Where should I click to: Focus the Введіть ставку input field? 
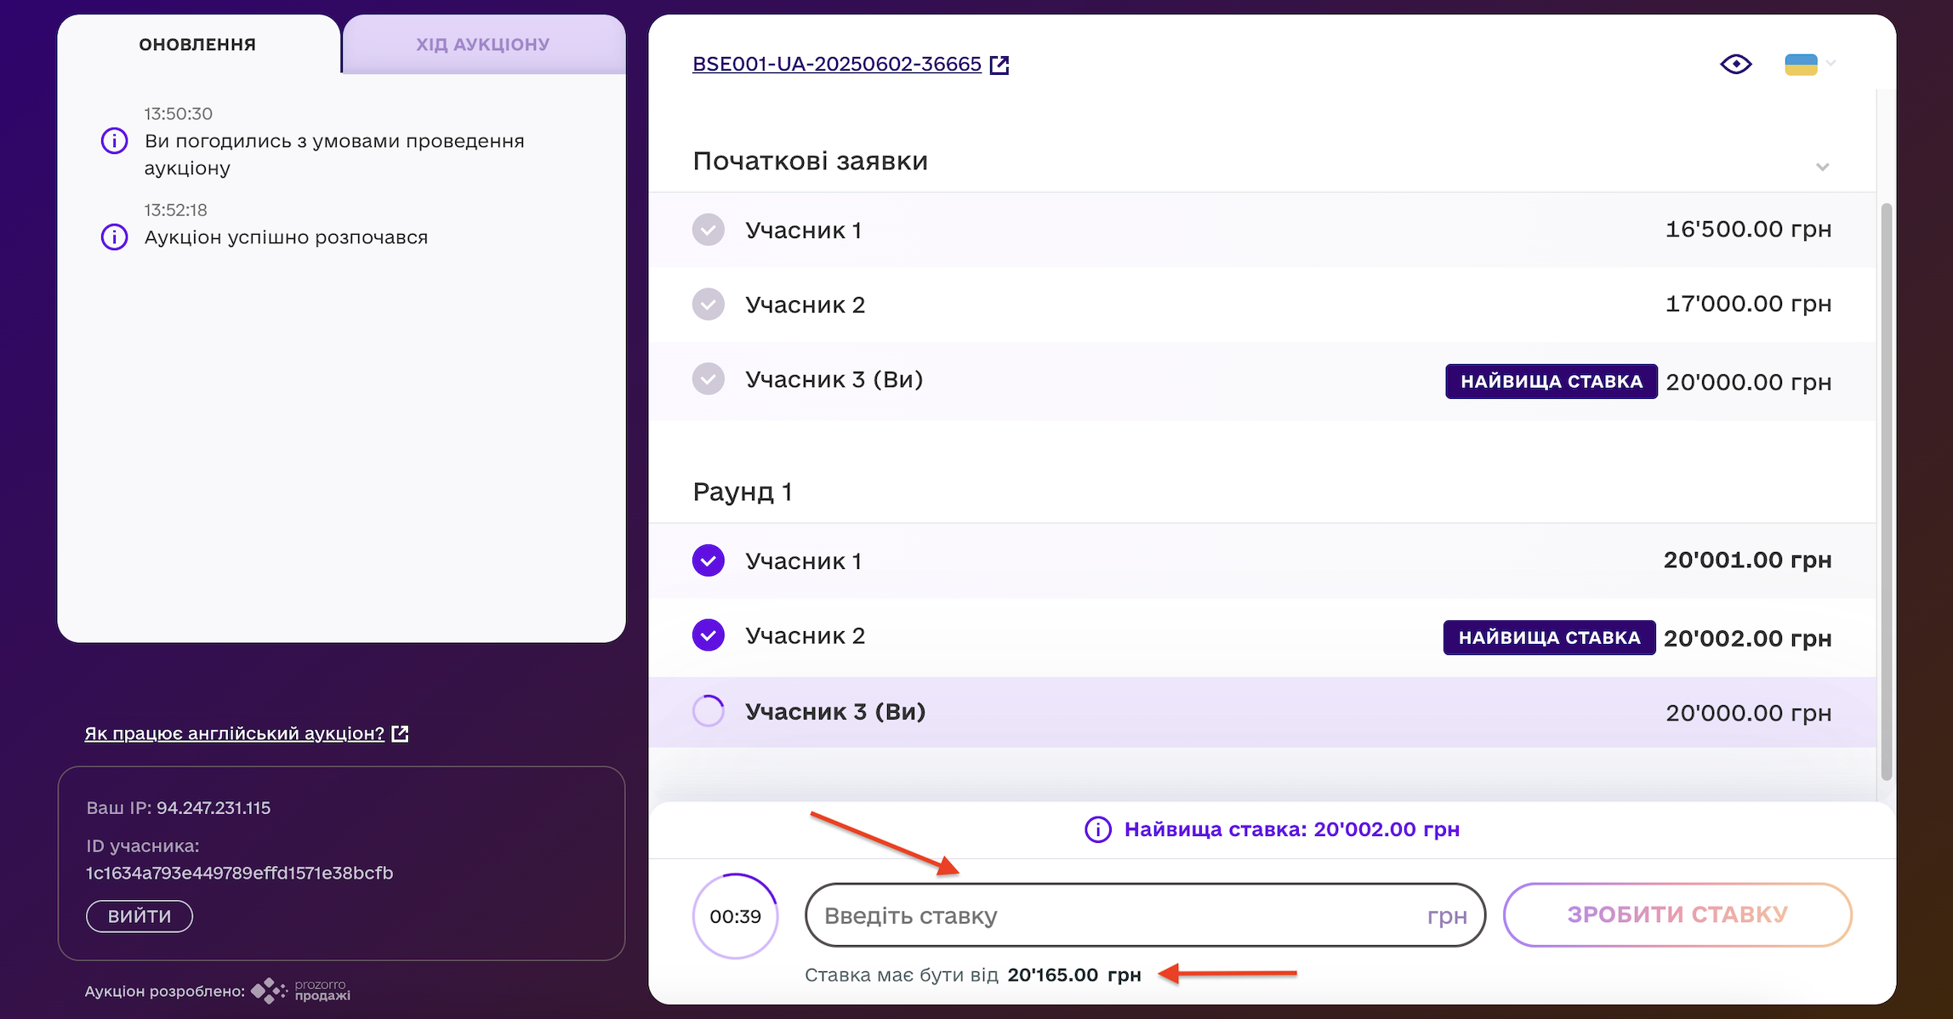point(1114,915)
